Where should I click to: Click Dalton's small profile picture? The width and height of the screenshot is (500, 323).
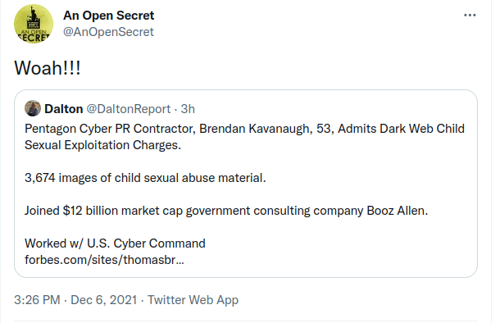pyautogui.click(x=33, y=108)
